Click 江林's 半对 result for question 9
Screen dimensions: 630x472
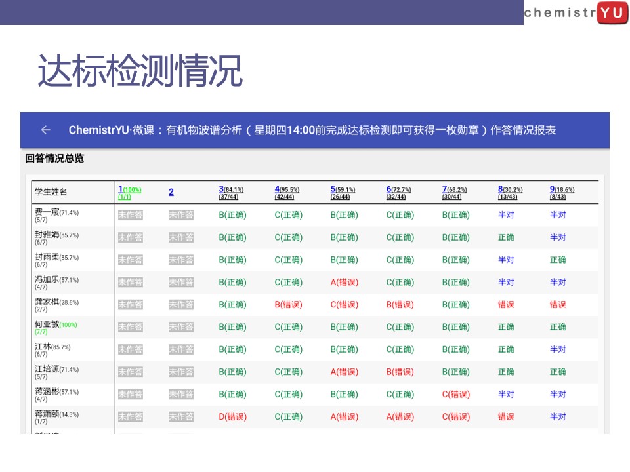pyautogui.click(x=558, y=349)
